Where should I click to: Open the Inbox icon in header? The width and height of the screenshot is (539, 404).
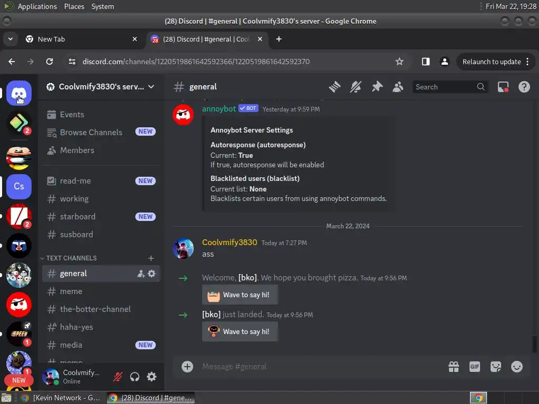503,87
